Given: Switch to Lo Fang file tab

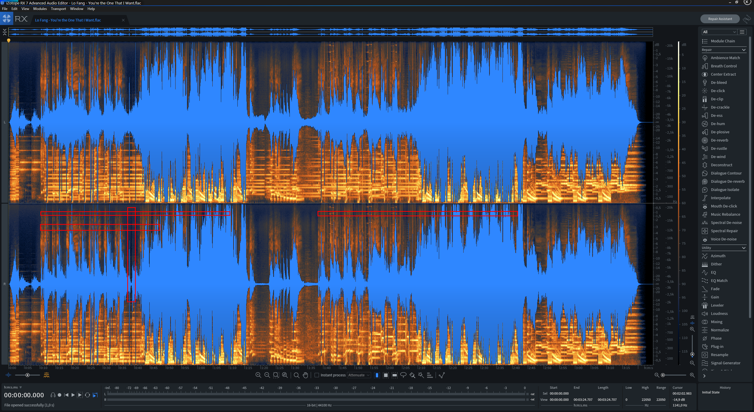Looking at the screenshot, I should [68, 20].
